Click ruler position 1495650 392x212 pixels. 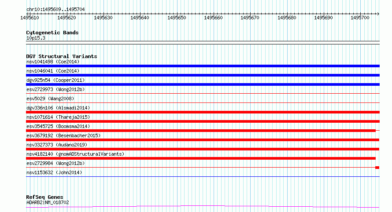pyautogui.click(x=177, y=18)
